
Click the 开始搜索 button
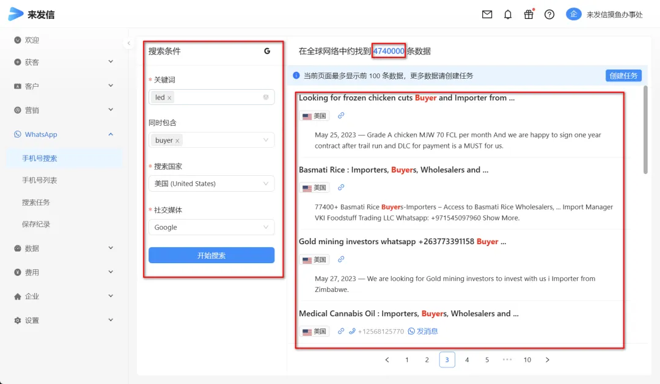point(211,255)
